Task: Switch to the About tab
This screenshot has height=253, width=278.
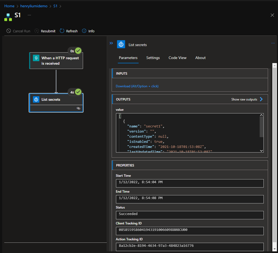Action: pos(200,58)
